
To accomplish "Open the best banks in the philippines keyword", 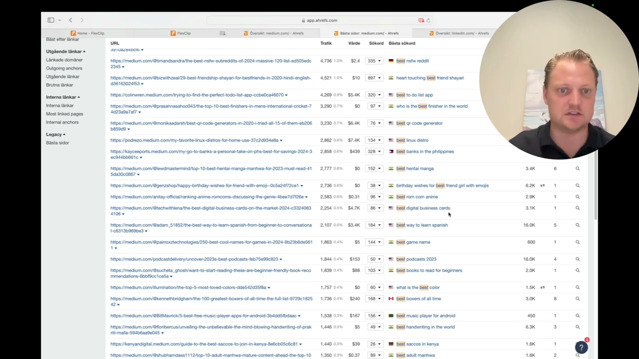I will point(425,152).
